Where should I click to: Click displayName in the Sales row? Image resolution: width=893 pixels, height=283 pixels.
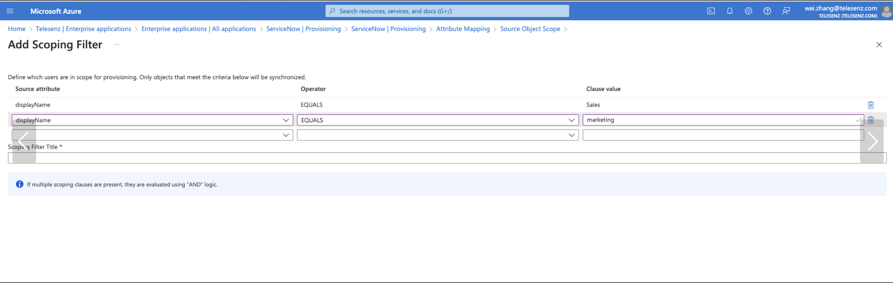pos(33,105)
